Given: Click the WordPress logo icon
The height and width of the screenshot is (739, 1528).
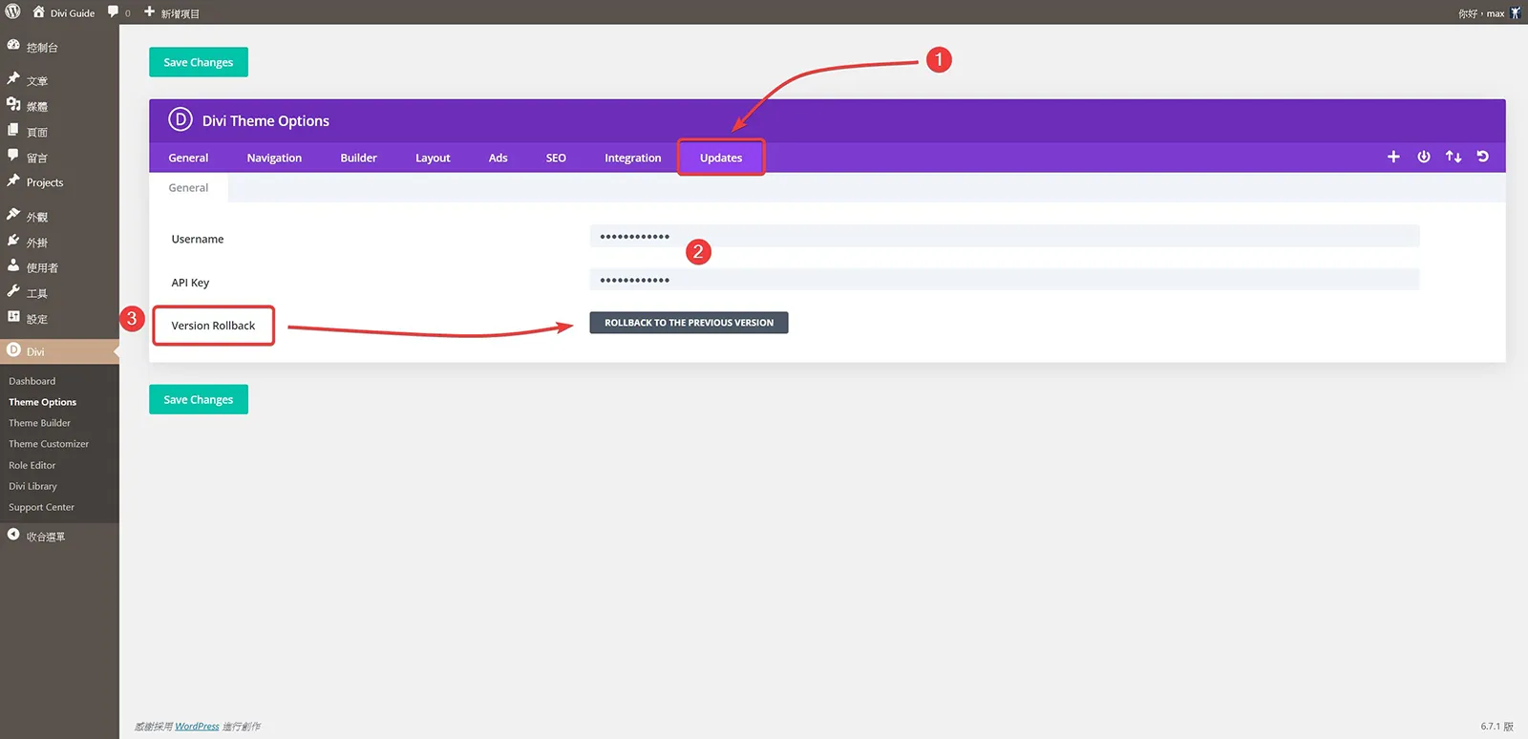Looking at the screenshot, I should pyautogui.click(x=12, y=12).
